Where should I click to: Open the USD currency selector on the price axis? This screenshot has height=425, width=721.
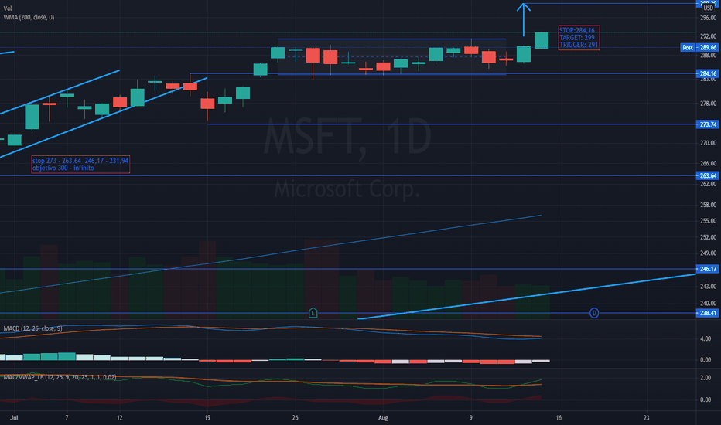click(x=709, y=8)
